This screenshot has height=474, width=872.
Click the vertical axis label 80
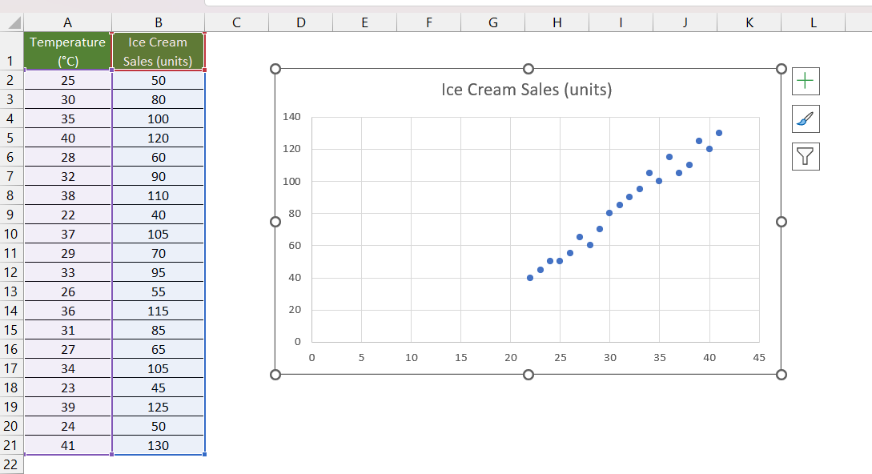(x=294, y=213)
